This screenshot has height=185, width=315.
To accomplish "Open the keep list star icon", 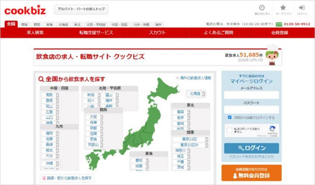I will click(x=283, y=8).
